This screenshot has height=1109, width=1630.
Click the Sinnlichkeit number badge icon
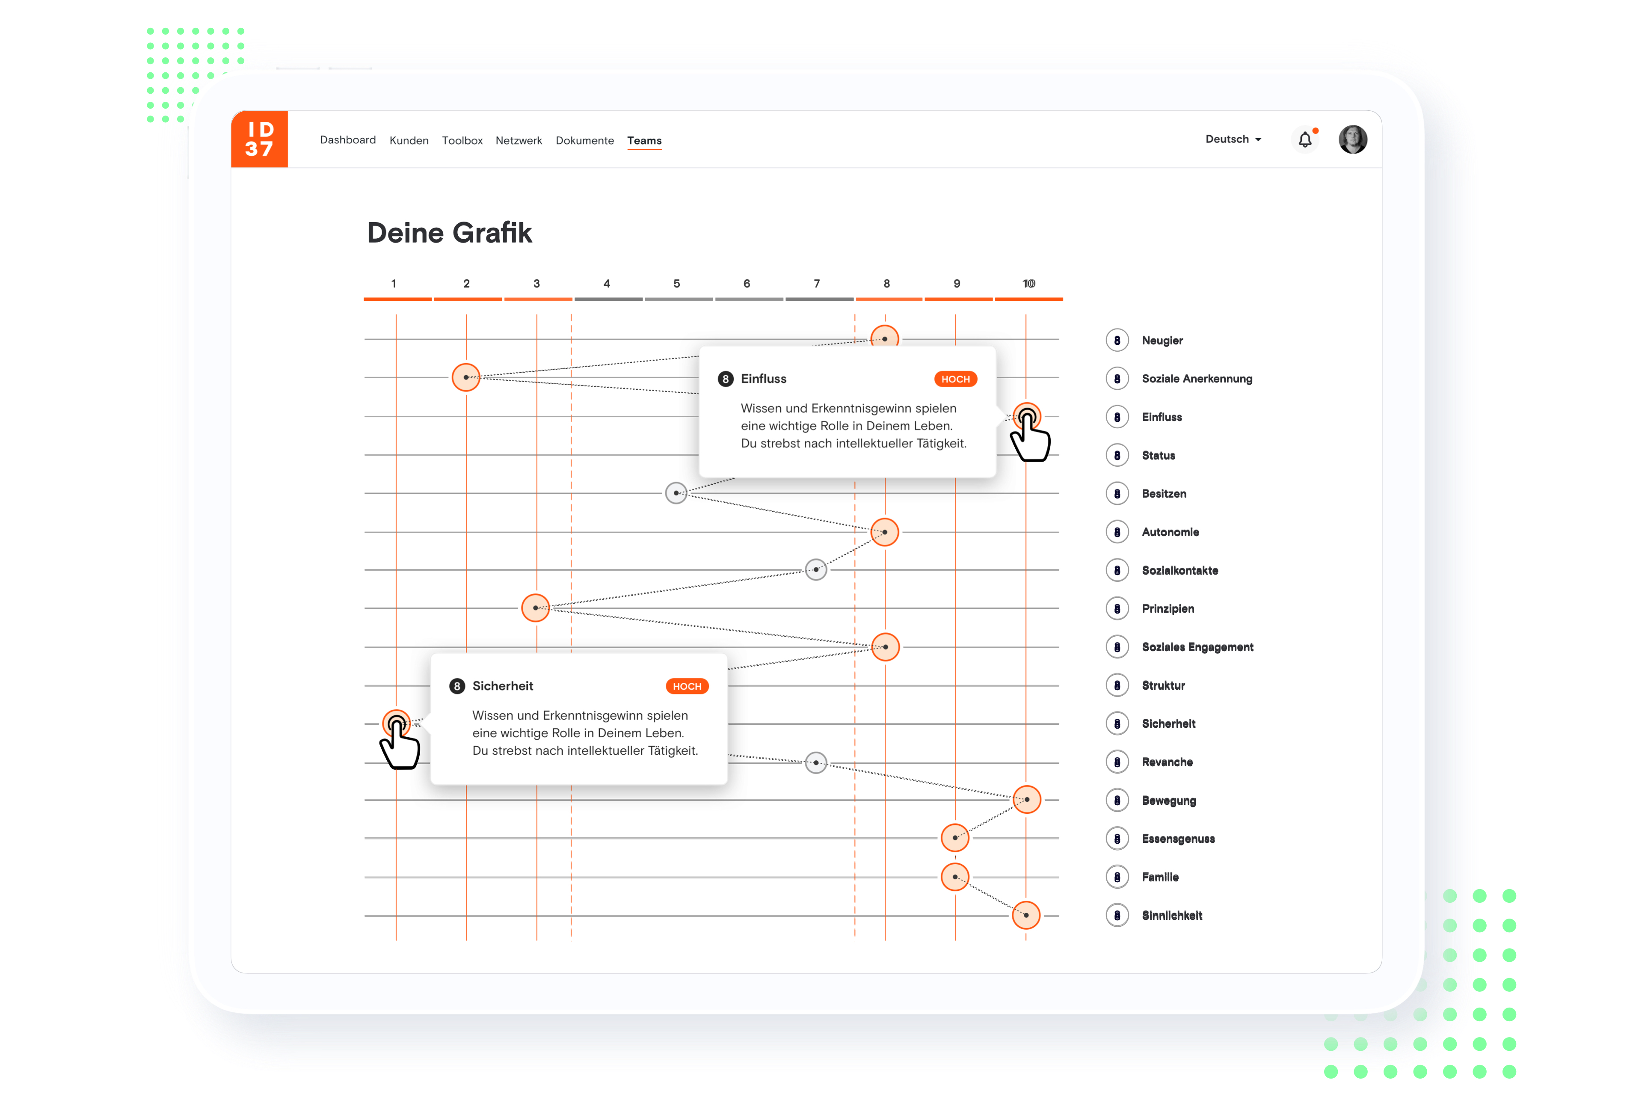1117,916
